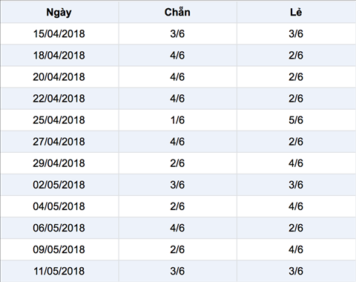Click the date 09/05/2018
The image size is (356, 282).
tap(59, 249)
